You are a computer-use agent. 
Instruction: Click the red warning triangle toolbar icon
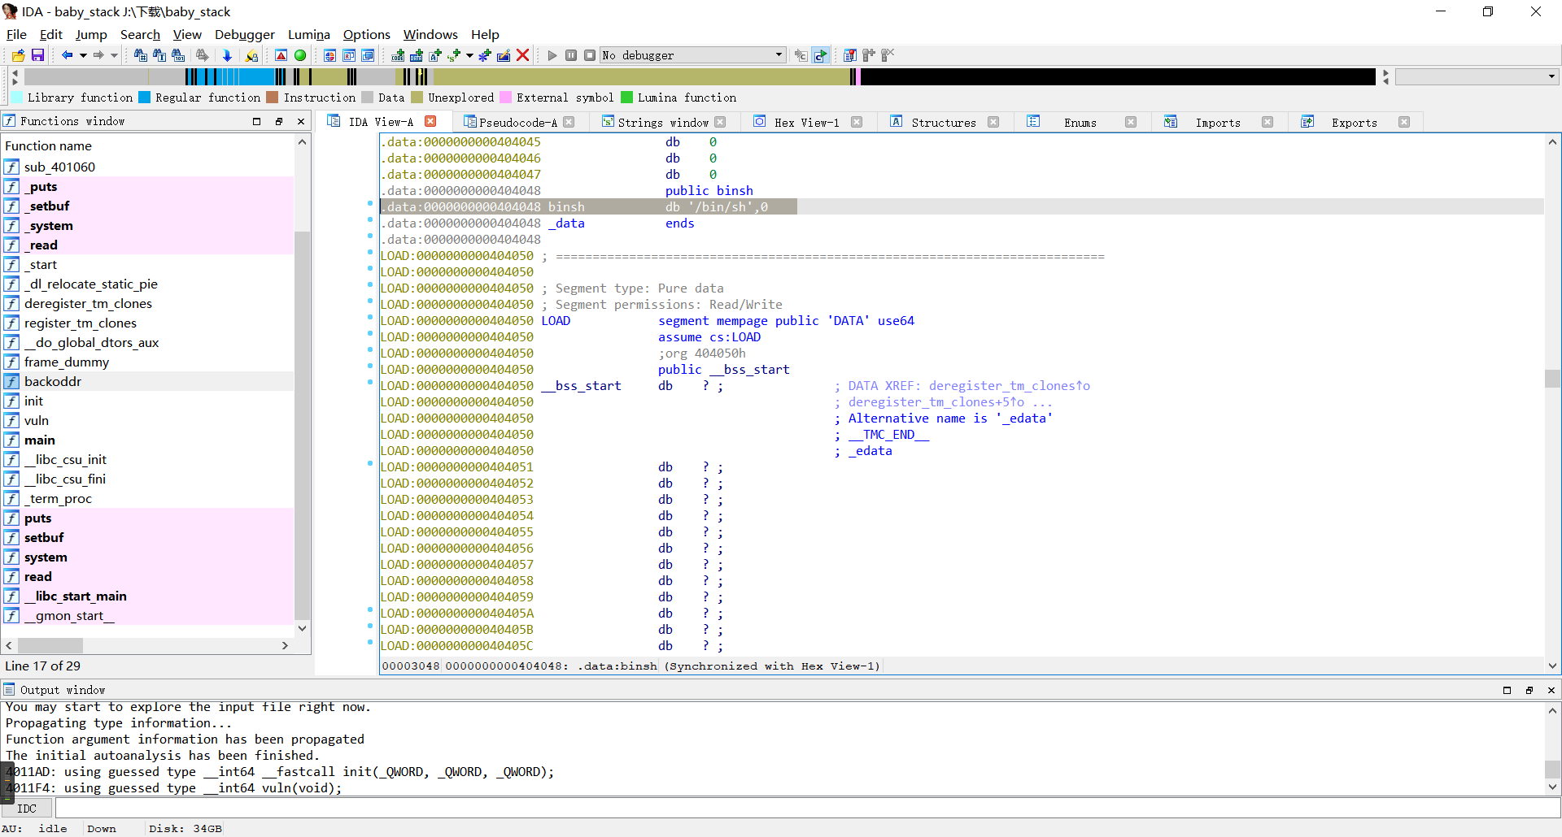(x=281, y=55)
